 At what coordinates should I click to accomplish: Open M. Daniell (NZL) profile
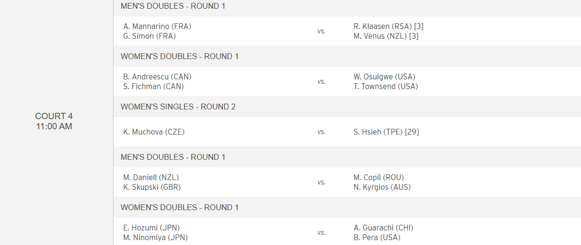(x=151, y=178)
